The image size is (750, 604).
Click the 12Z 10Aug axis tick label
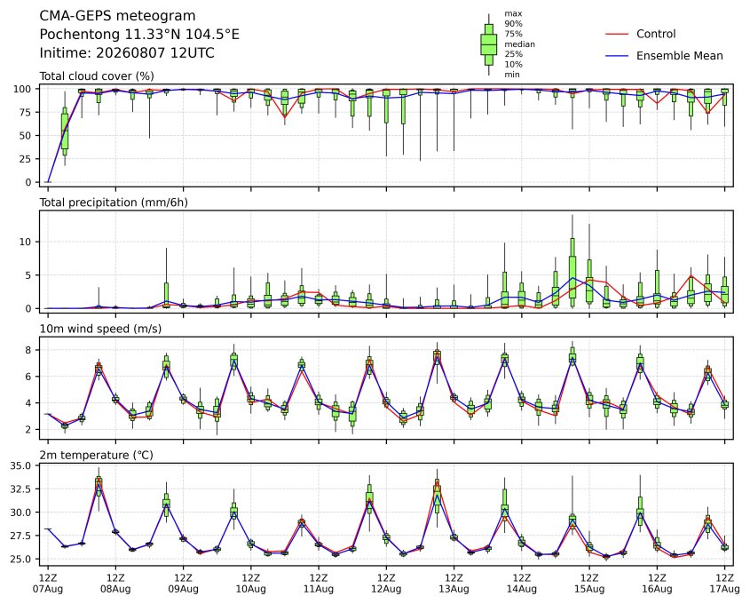pos(250,584)
